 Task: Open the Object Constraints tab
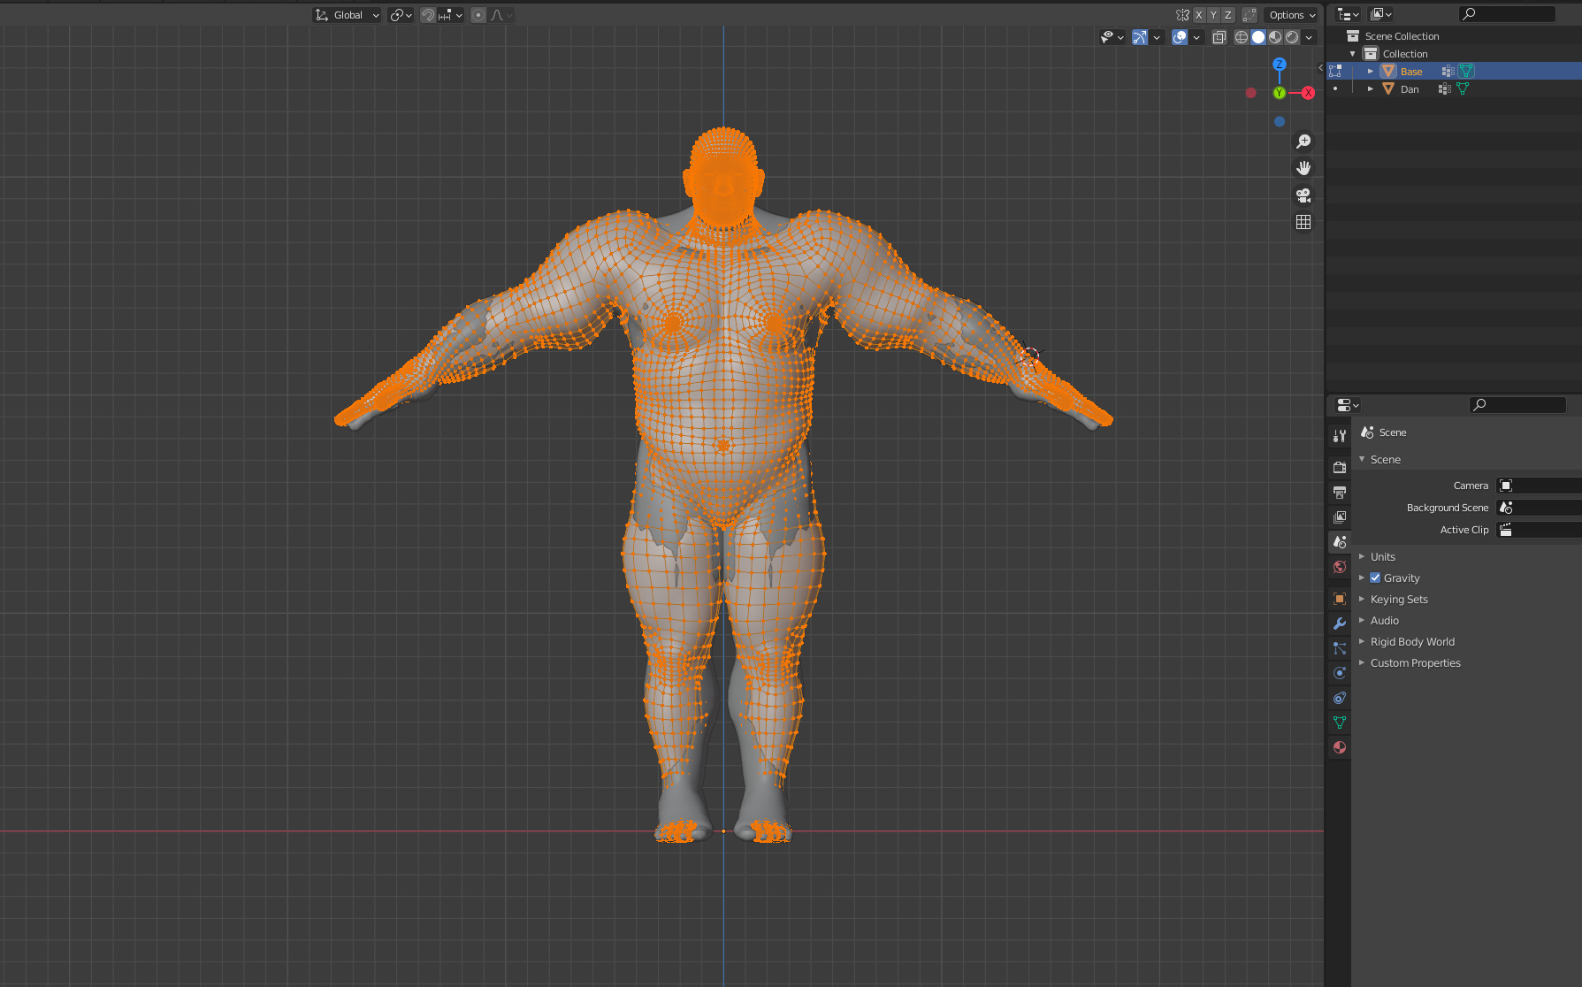click(x=1340, y=698)
